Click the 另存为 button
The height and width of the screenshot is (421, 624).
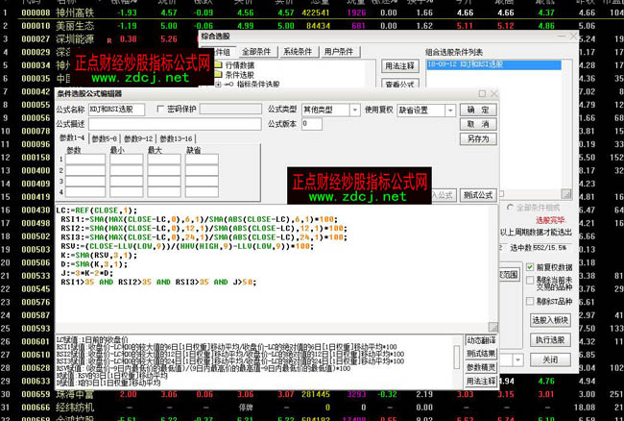(479, 138)
